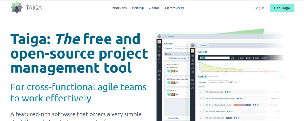Collapse the Main swimlane chevron in Kanban
304x121 pixels.
[166, 118]
